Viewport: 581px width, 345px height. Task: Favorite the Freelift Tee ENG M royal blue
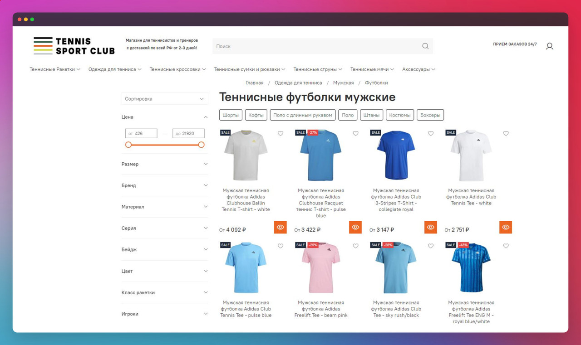click(x=506, y=246)
